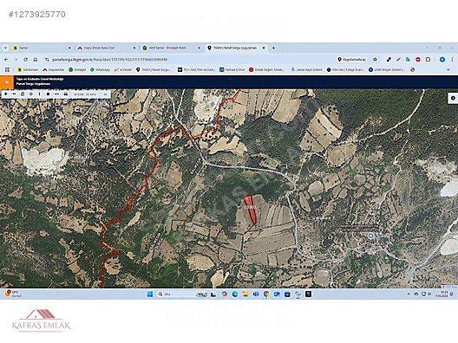Click the eyedropper extension icon

click(x=389, y=60)
